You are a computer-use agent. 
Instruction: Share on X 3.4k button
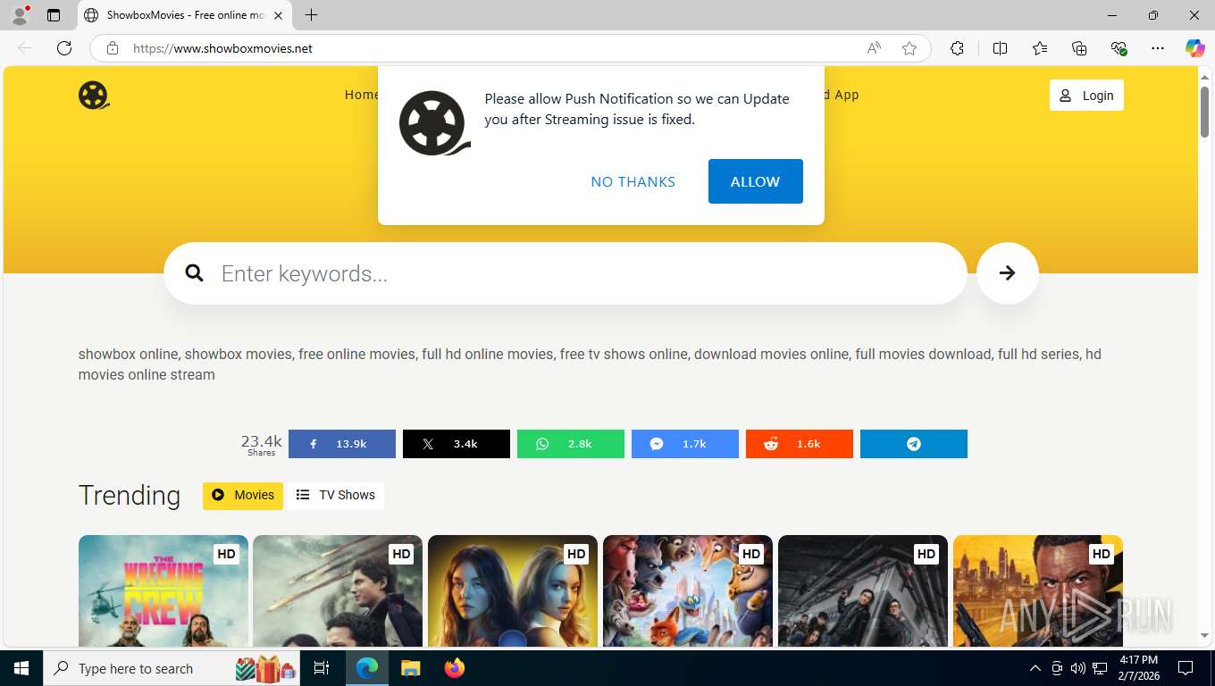456,444
